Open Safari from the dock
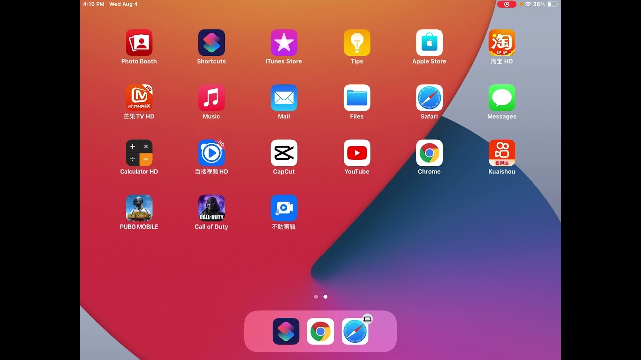 (x=355, y=331)
